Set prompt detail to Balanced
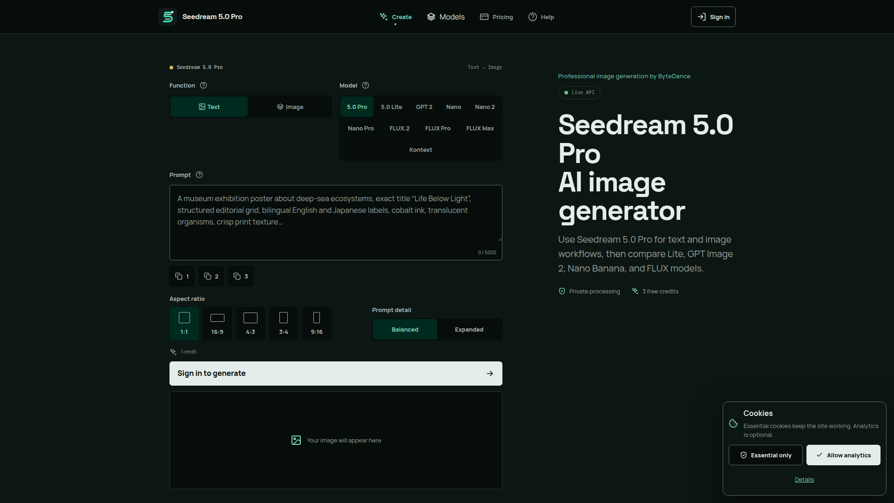The width and height of the screenshot is (894, 503). 405,329
